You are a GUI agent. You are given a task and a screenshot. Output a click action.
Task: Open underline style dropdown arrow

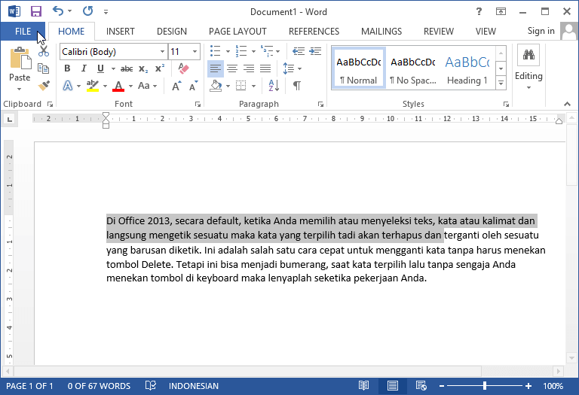tap(113, 68)
